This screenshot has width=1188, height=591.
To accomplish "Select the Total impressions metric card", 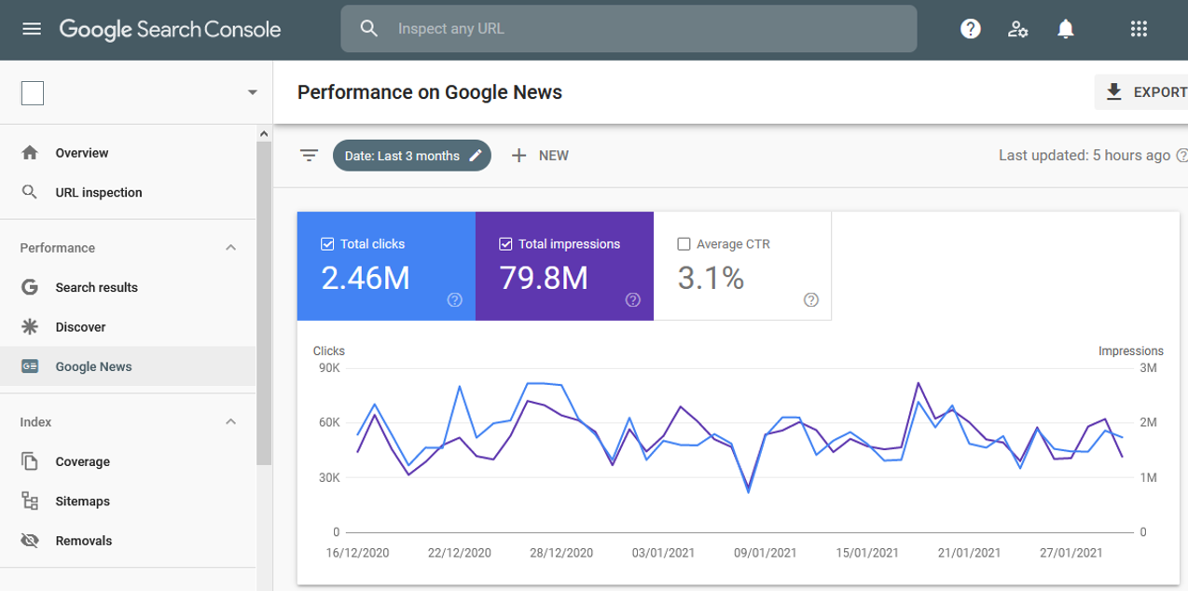I will tap(564, 266).
